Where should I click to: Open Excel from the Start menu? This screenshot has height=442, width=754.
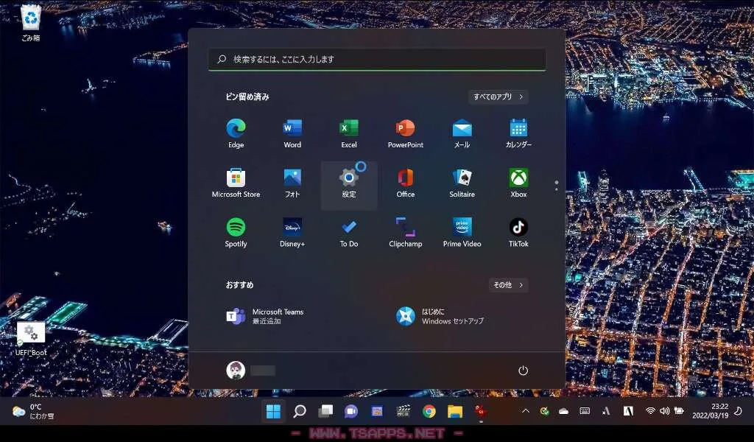348,133
